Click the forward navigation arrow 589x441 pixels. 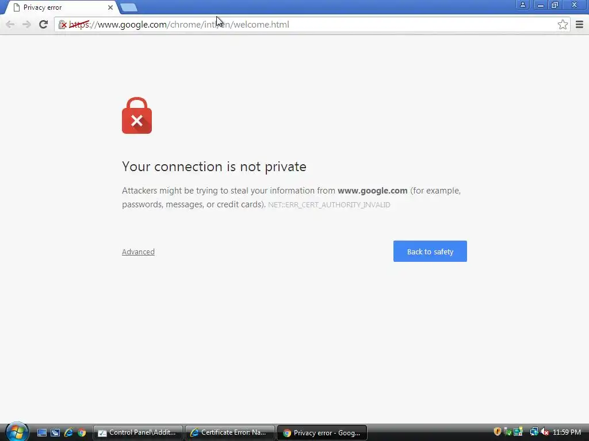(26, 24)
